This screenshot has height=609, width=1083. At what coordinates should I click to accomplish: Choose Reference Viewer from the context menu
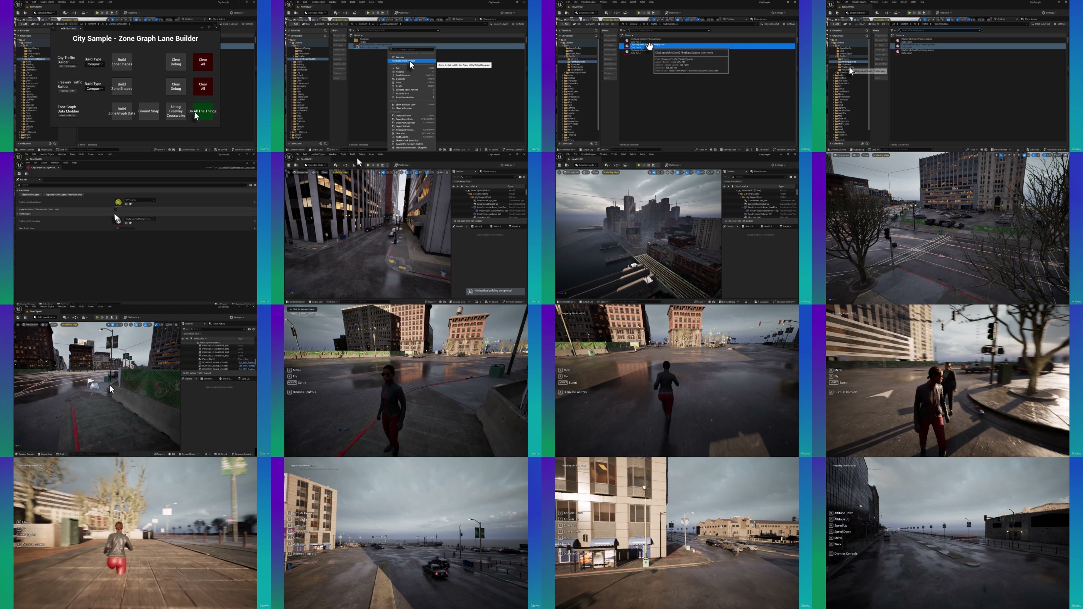pyautogui.click(x=412, y=130)
